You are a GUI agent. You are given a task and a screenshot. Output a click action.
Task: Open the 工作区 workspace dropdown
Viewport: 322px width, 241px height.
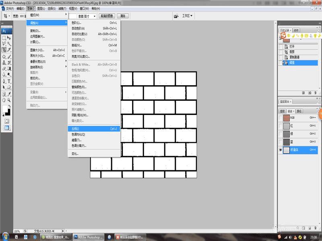(187, 16)
